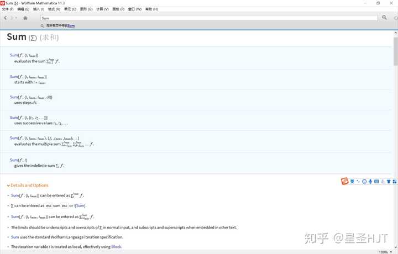Screen dimensions: 398x254
Task: Click 'esc sum esc' key sequence text
Action: (x=57, y=205)
